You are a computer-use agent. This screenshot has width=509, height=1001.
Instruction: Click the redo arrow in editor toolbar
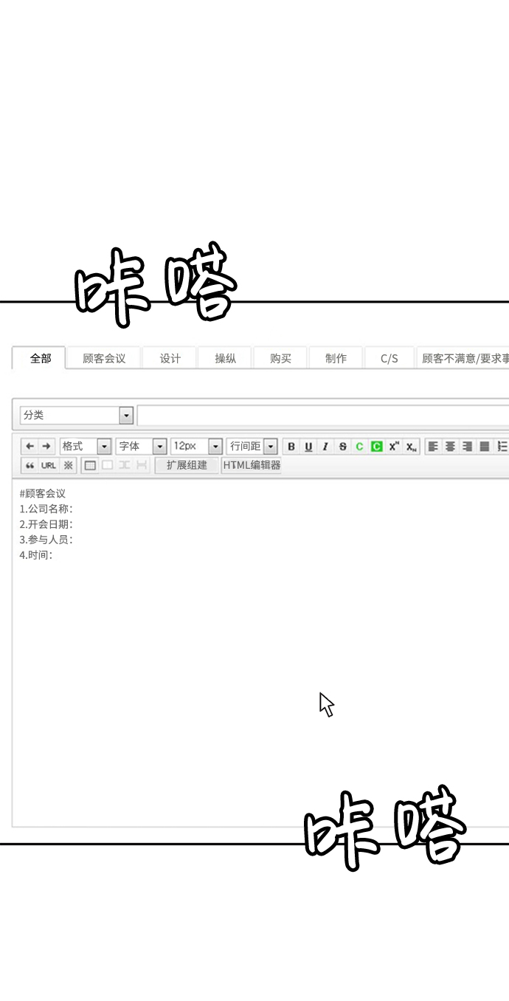click(x=46, y=447)
